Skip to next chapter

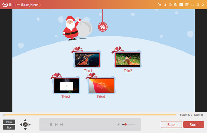tap(61, 124)
